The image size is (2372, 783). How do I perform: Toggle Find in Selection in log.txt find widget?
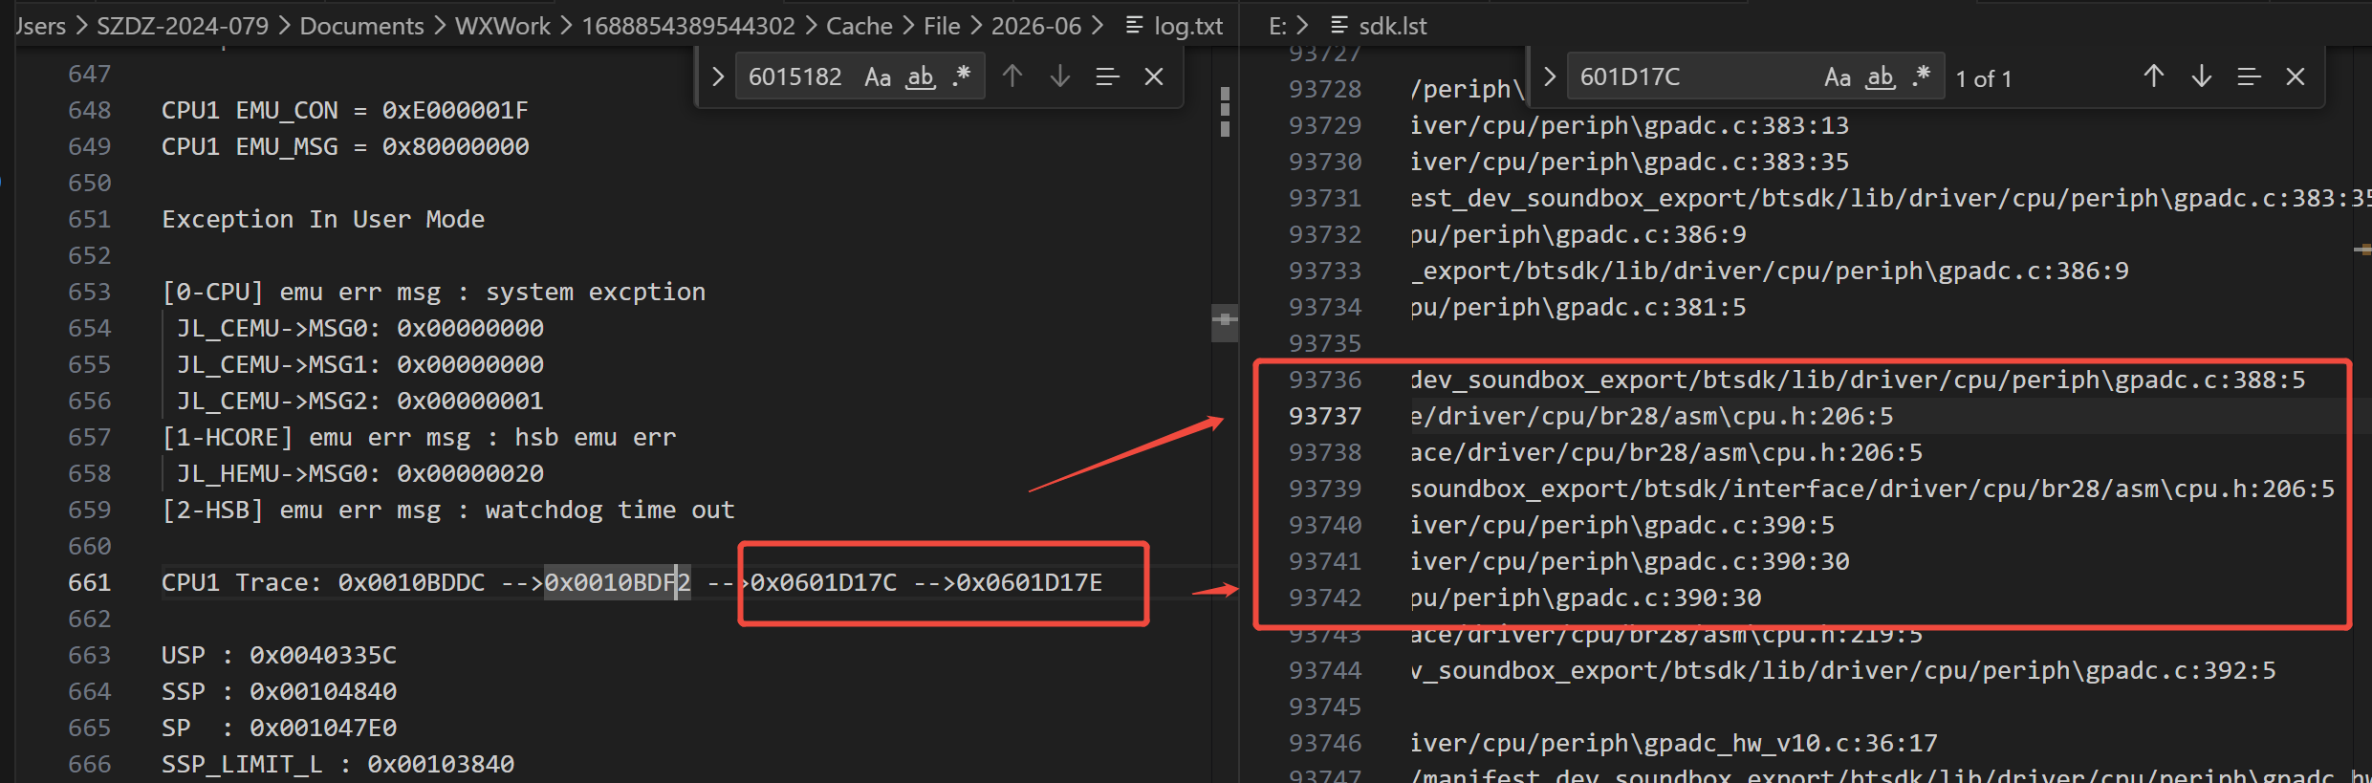(x=1107, y=76)
